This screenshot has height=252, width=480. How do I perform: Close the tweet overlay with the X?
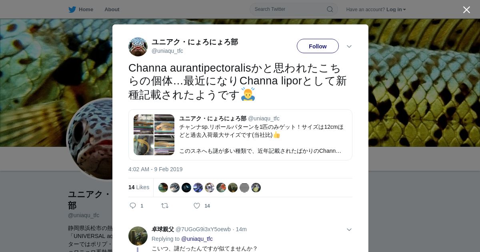click(466, 10)
